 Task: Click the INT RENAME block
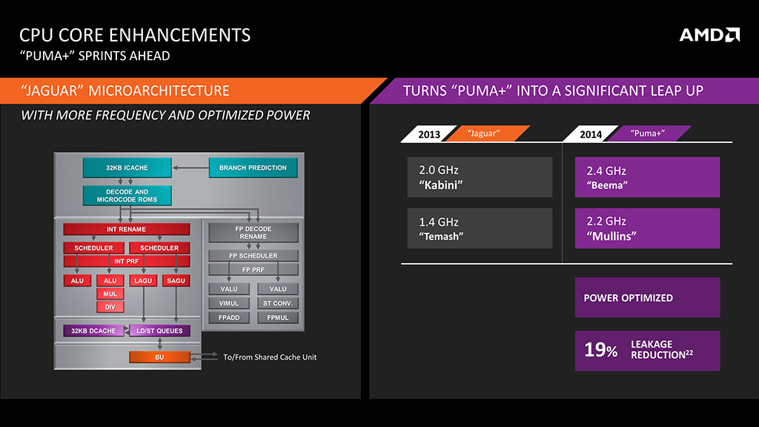[126, 229]
